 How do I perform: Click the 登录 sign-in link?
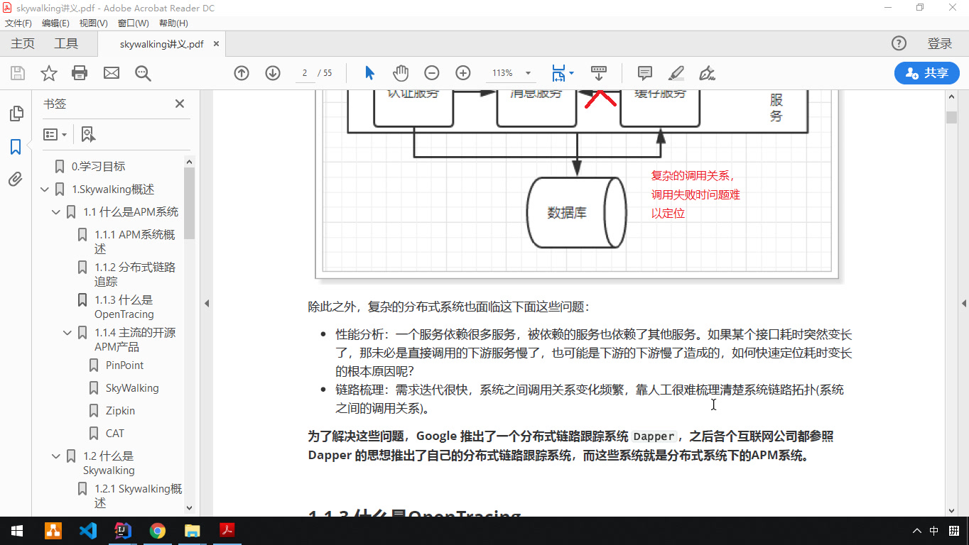pyautogui.click(x=939, y=43)
